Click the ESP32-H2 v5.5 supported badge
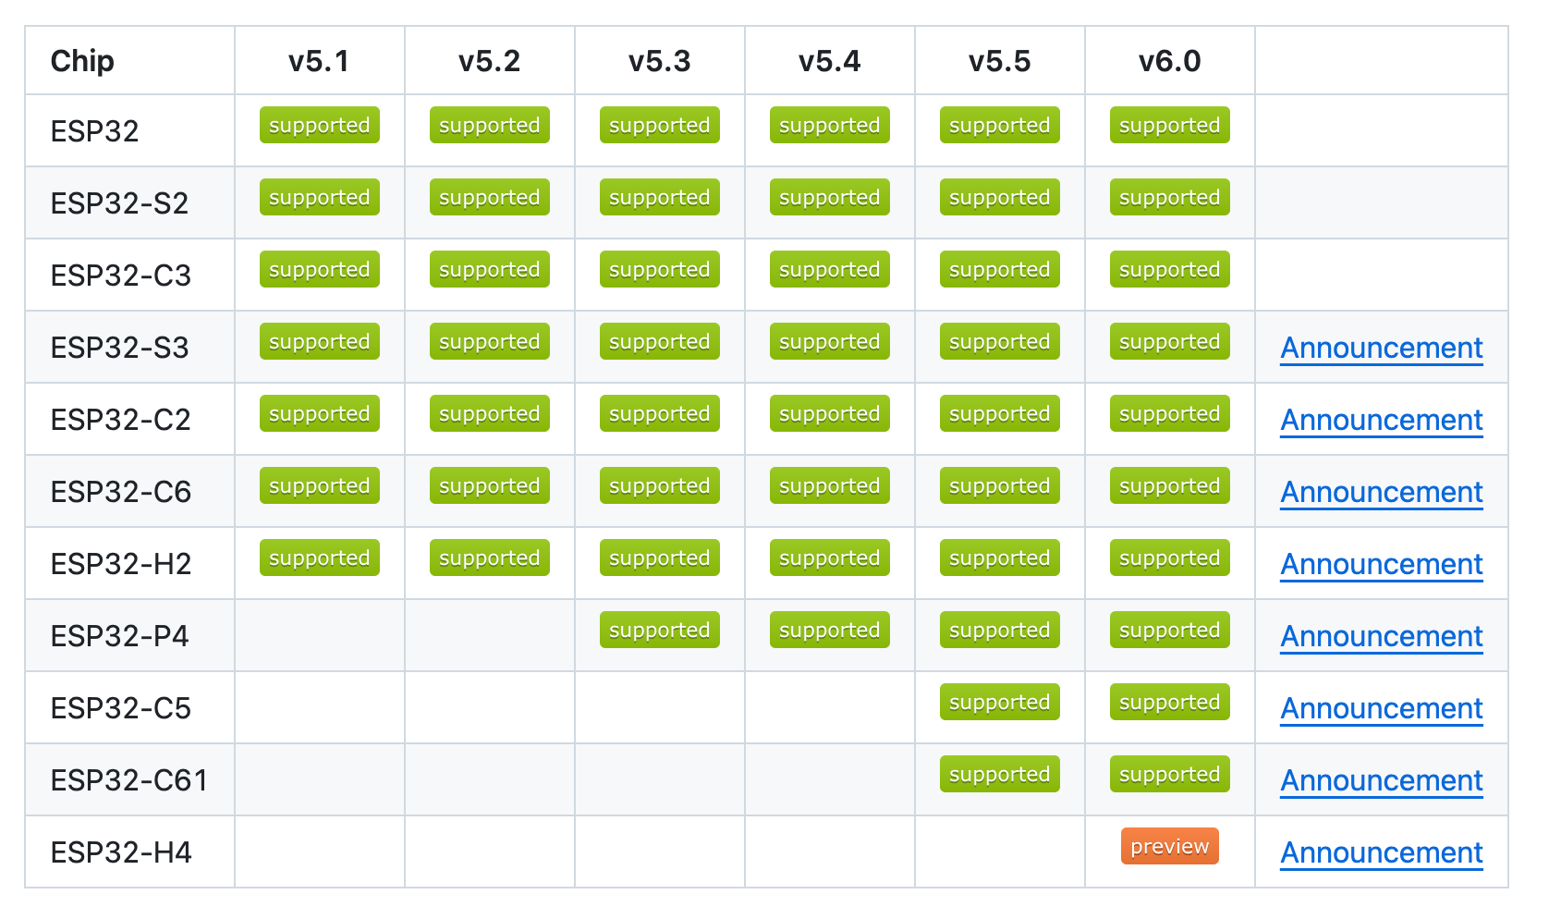The image size is (1549, 919). pyautogui.click(x=1000, y=558)
